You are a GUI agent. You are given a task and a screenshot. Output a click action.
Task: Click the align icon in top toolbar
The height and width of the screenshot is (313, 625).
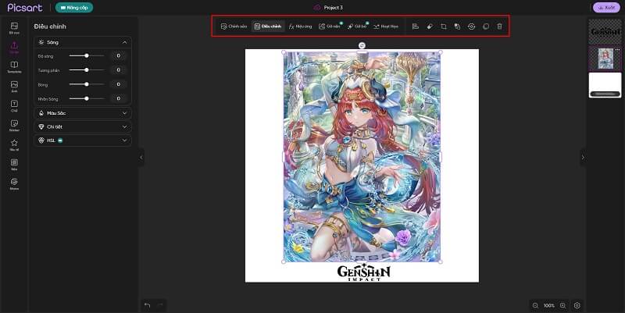pos(416,27)
